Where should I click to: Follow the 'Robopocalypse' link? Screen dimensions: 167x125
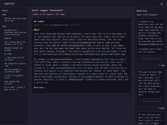tap(76, 80)
